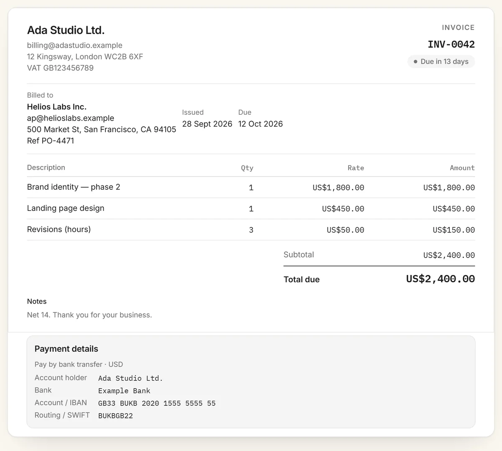502x451 pixels.
Task: Click the 'Account holder' label
Action: pos(61,378)
